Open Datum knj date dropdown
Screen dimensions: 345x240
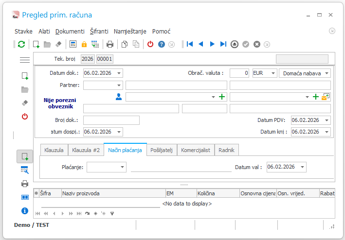point(327,132)
